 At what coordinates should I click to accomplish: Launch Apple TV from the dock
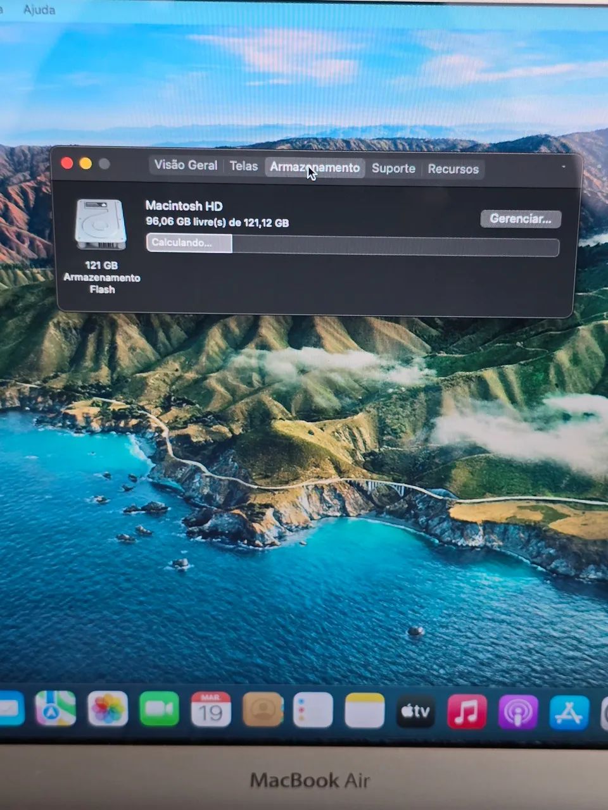pyautogui.click(x=415, y=711)
